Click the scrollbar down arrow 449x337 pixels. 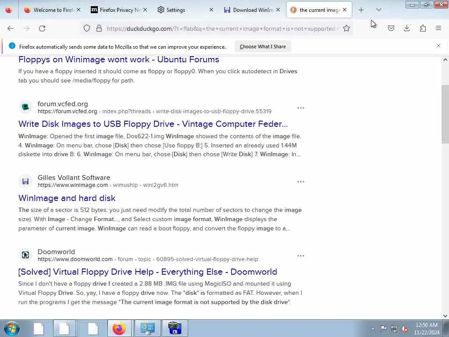[445, 316]
